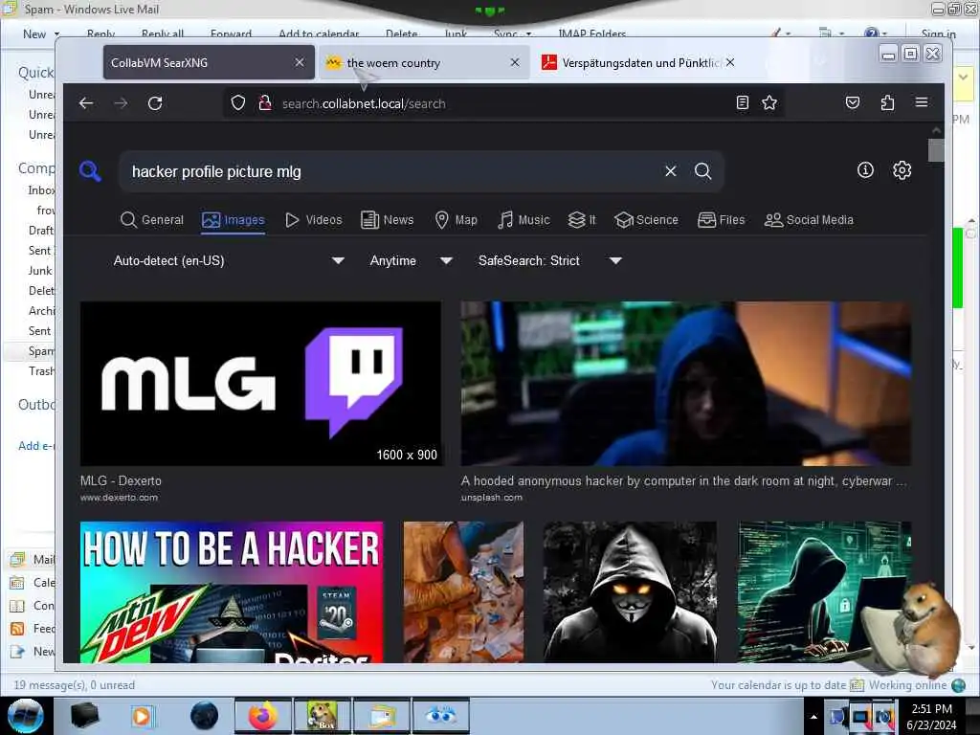
Task: Click the SearXNG magnifier logo
Action: pyautogui.click(x=91, y=170)
